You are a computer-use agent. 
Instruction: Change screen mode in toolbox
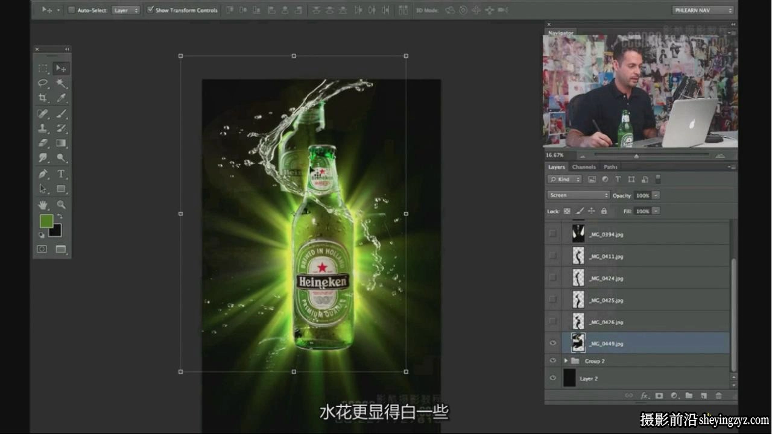61,249
